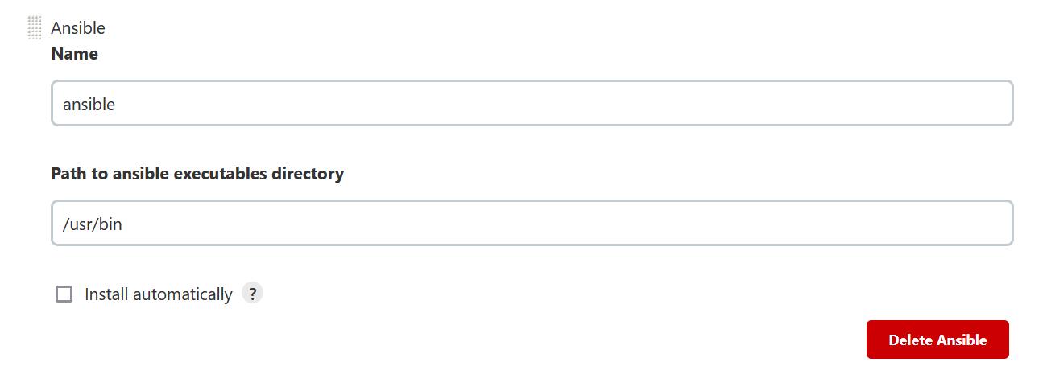Click the red Delete Ansible button
This screenshot has height=387, width=1047.
937,340
